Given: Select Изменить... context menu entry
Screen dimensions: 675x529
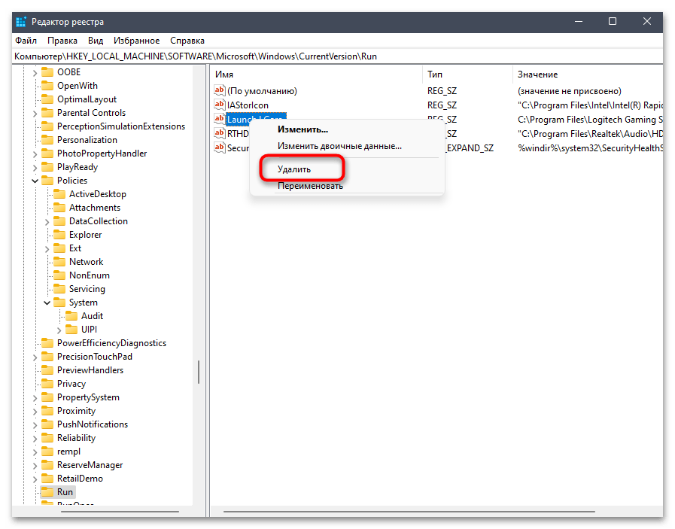Looking at the screenshot, I should point(303,129).
